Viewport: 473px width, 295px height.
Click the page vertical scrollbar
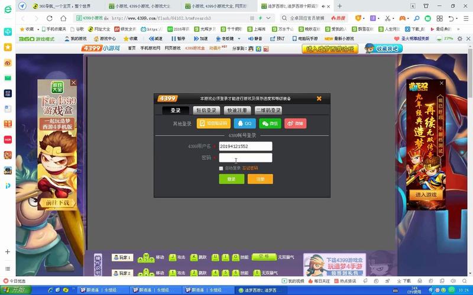469,74
